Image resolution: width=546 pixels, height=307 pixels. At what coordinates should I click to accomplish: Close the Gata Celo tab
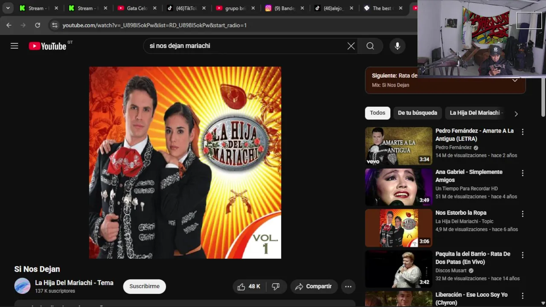[155, 8]
